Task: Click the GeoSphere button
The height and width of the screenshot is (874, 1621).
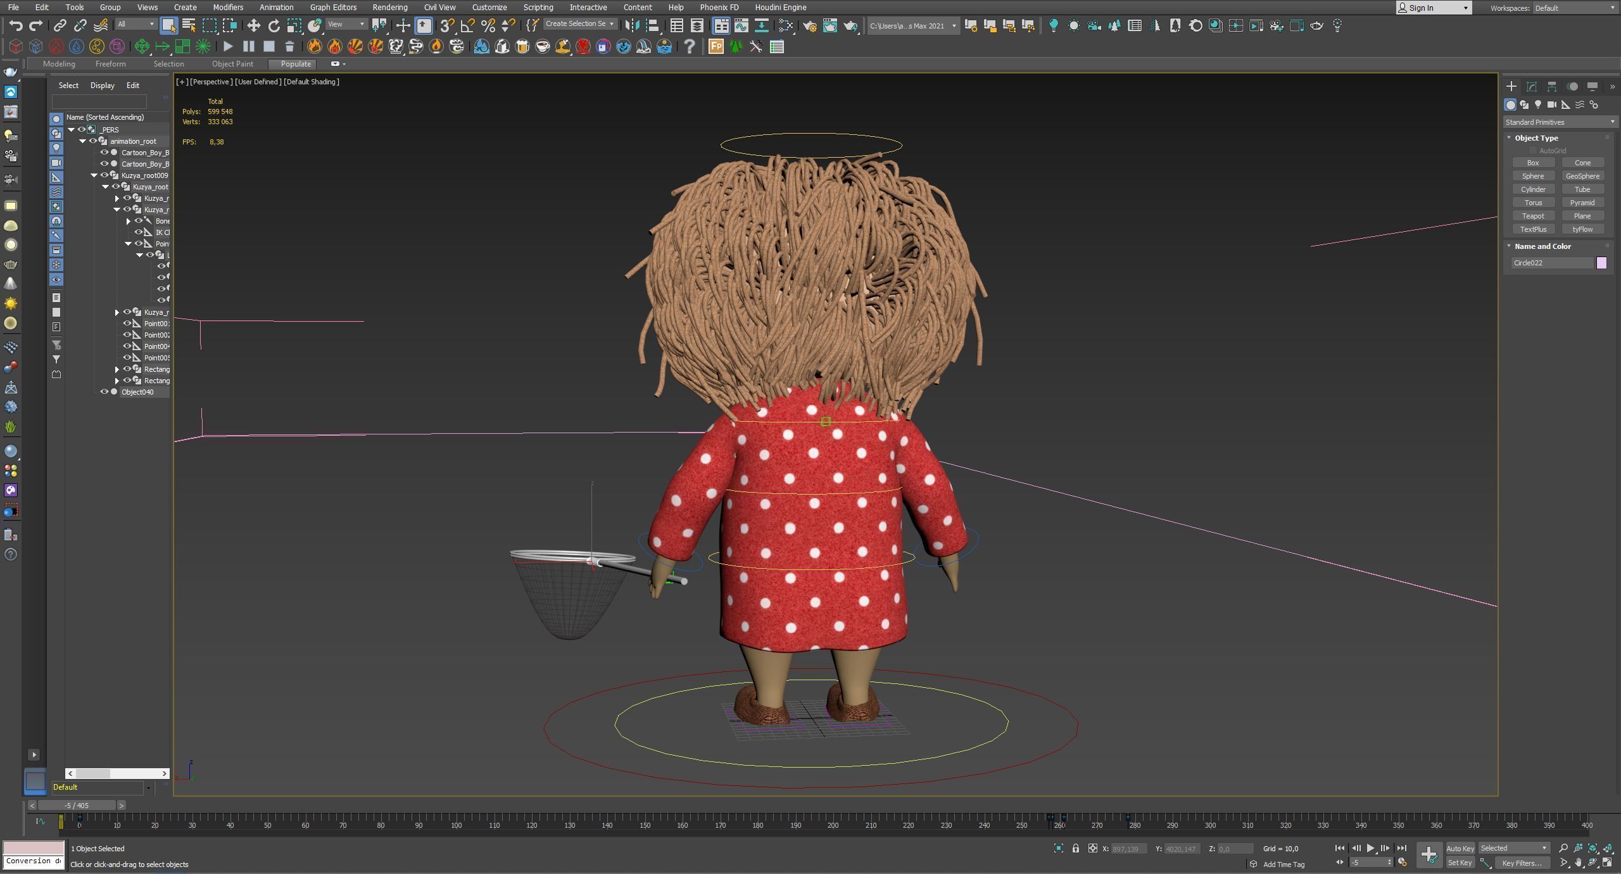Action: pos(1582,176)
